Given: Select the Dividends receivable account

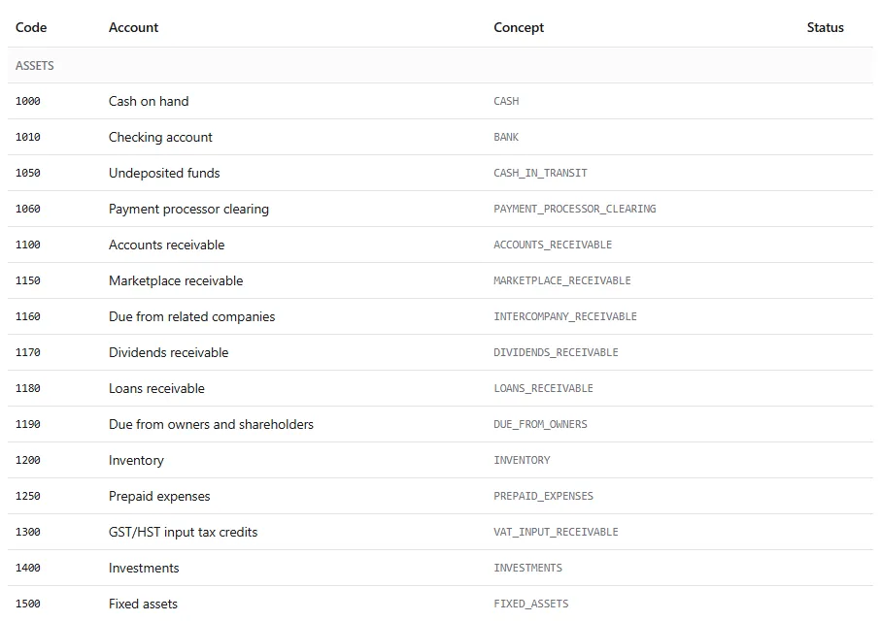Looking at the screenshot, I should click(x=169, y=352).
